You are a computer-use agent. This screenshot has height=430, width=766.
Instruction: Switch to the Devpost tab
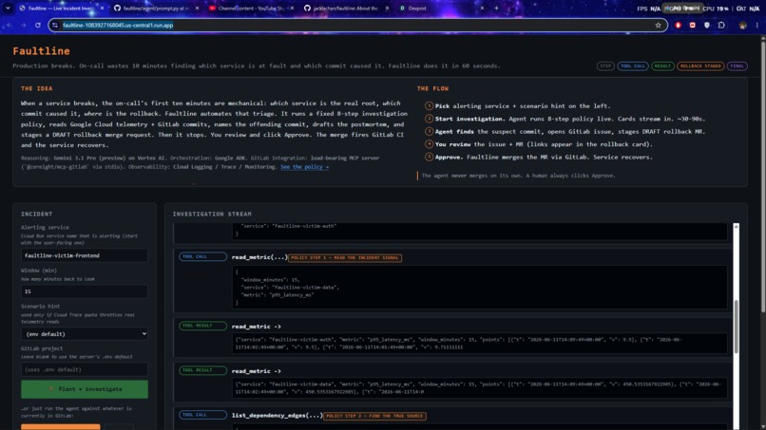441,9
